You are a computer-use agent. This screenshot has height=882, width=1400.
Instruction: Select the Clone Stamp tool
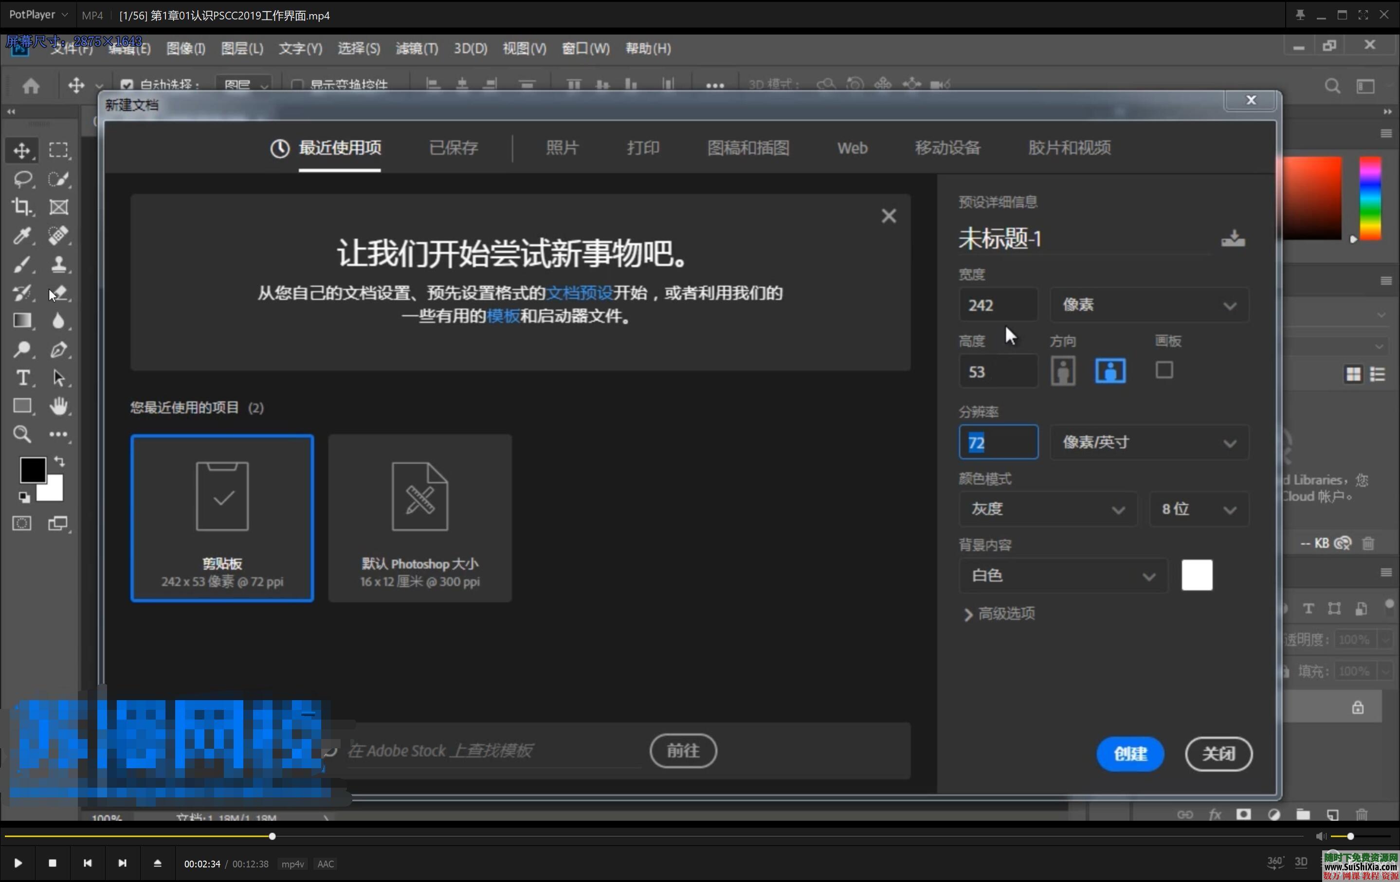click(60, 265)
